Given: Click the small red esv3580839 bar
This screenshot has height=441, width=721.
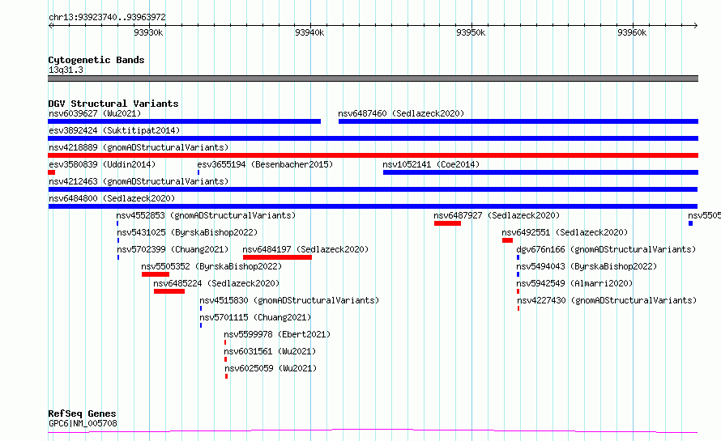Looking at the screenshot, I should [52, 172].
